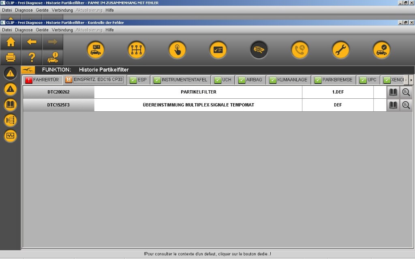
Task: Open the oscilloscope waveform sidebar icon
Action: coord(11,136)
